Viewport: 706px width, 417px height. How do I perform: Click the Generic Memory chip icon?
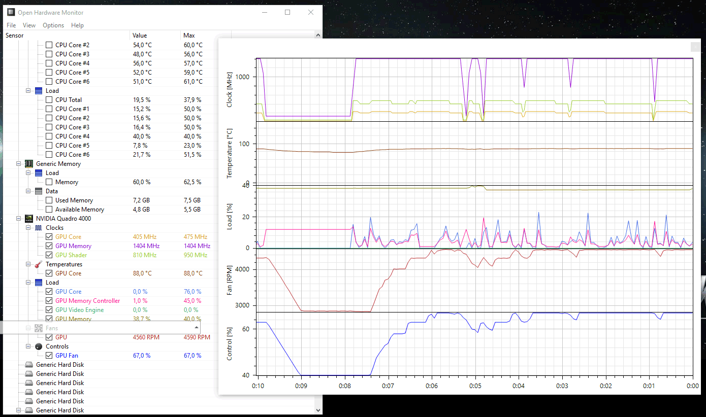[29, 164]
